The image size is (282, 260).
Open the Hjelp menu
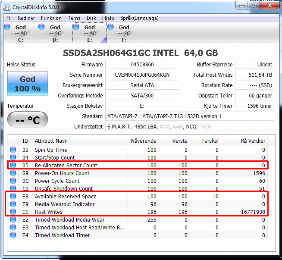108,18
